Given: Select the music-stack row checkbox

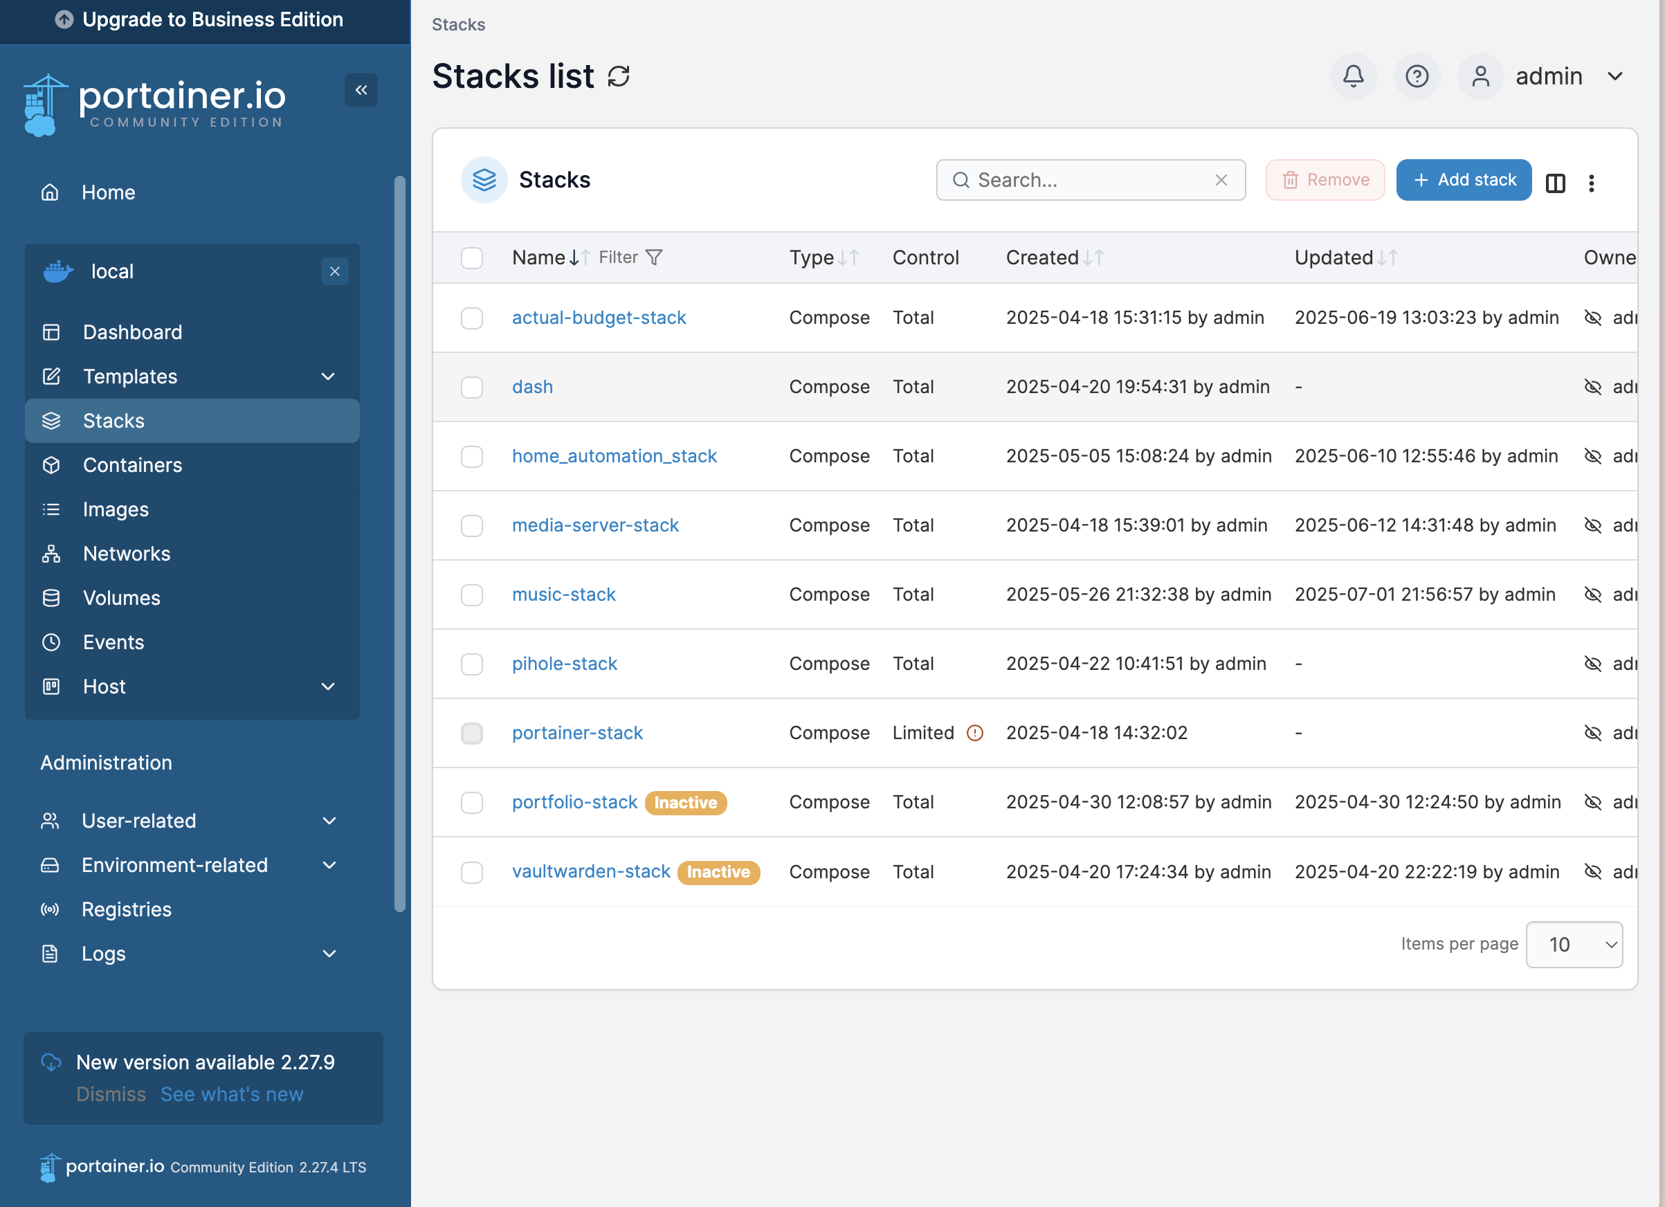Looking at the screenshot, I should tap(471, 595).
